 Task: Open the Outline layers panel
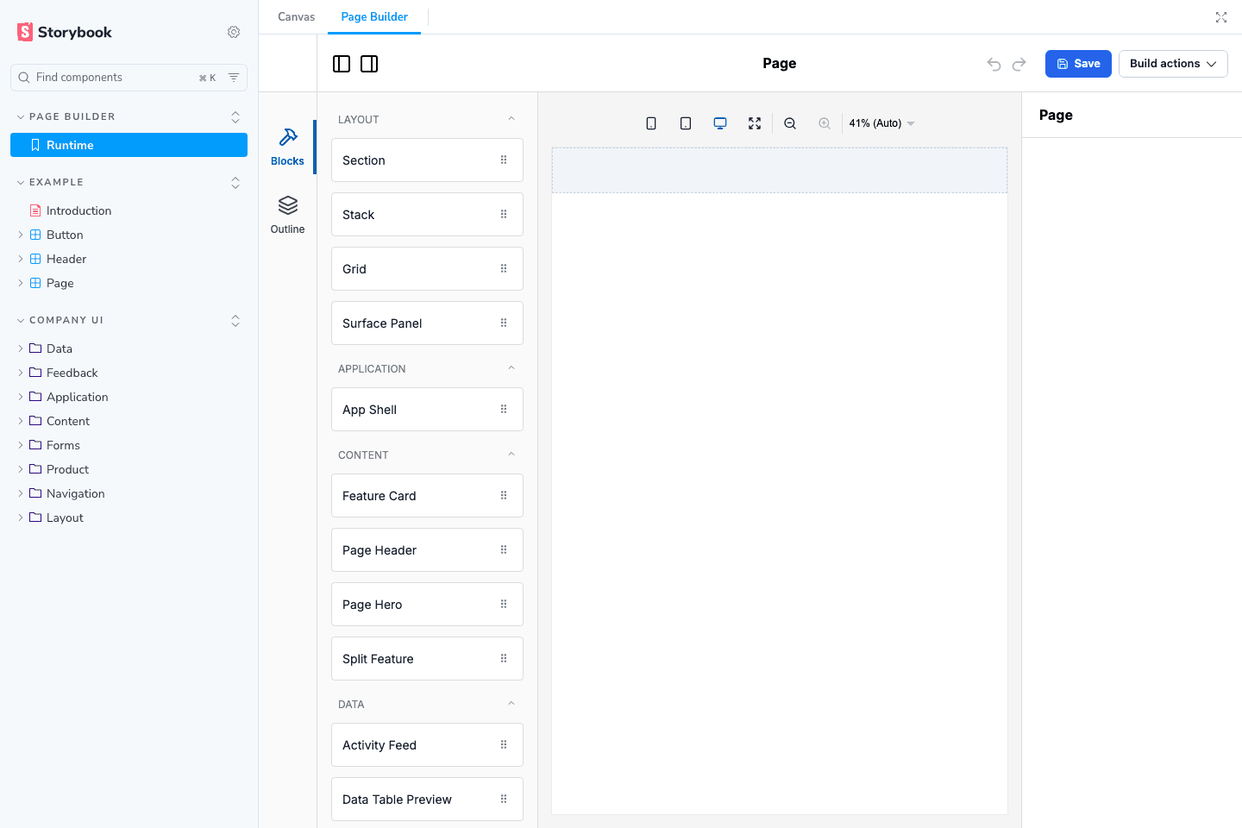click(x=287, y=215)
